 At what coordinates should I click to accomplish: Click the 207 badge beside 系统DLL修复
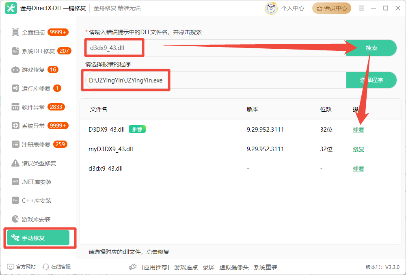coord(64,51)
